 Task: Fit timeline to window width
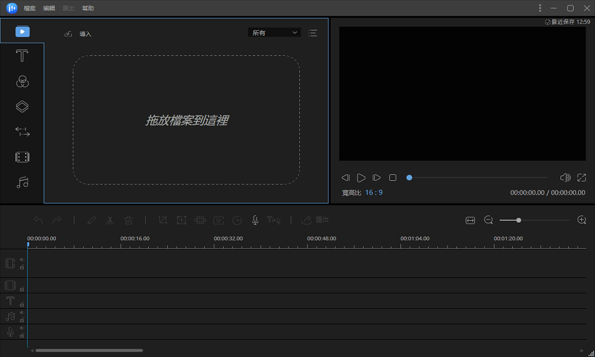coord(470,220)
